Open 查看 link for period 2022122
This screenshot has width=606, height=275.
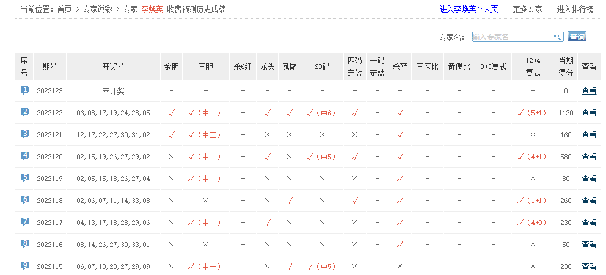pyautogui.click(x=589, y=113)
